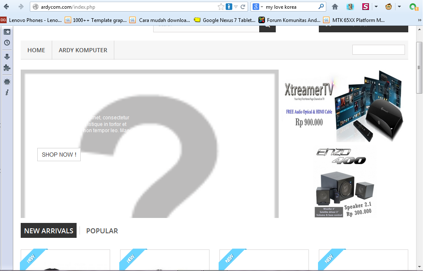Open the Bookmarks star icon in the sidebar
Screen dimensions: 424x271
pos(7,31)
